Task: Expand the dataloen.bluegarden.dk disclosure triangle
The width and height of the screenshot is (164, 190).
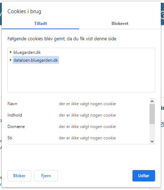Action: 11,60
